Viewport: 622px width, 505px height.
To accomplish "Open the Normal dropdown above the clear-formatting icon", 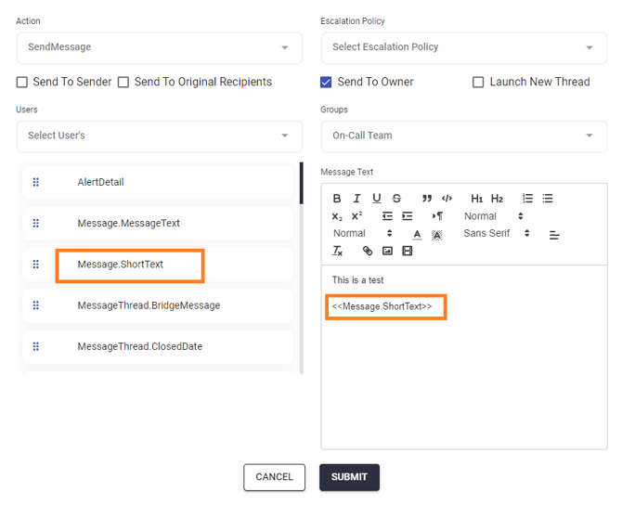I will 363,233.
